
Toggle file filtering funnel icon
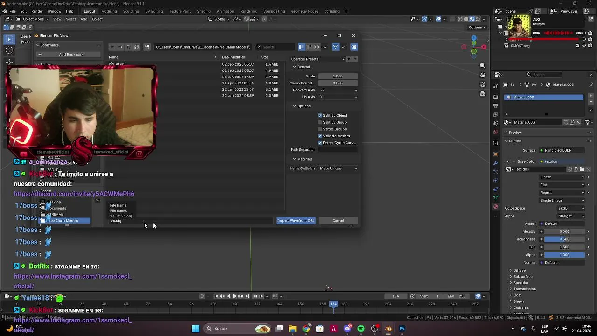335,47
